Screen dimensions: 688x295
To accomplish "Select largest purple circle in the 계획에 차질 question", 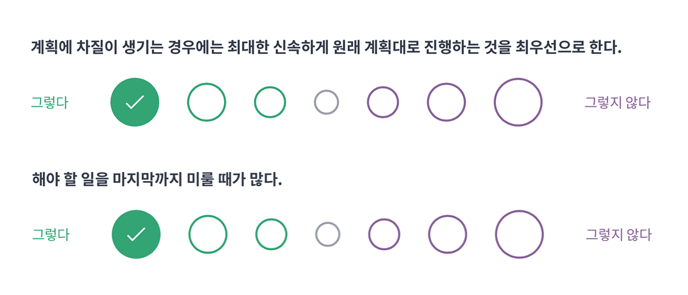I will 518,102.
